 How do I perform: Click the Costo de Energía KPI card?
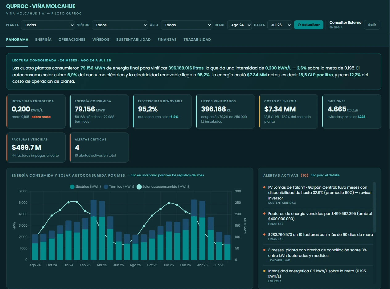coord(288,111)
